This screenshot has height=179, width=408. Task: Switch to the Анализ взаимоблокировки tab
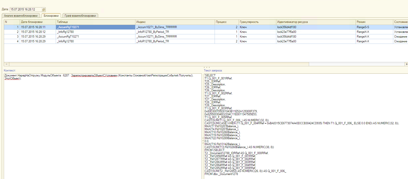21,16
